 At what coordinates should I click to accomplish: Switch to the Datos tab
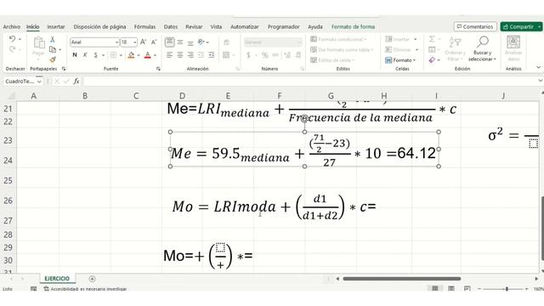[x=170, y=26]
